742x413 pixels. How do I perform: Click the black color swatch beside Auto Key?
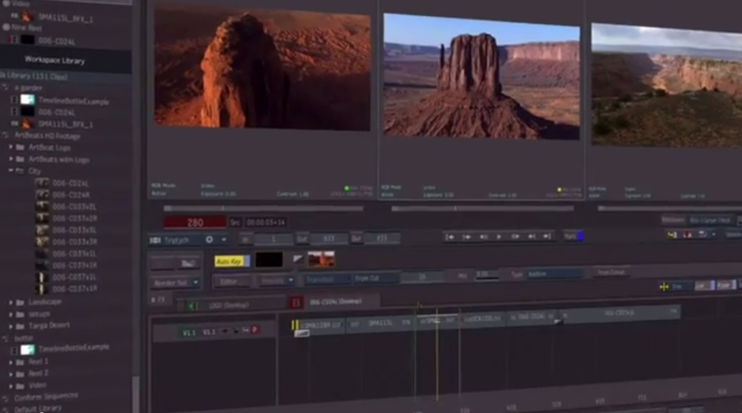(x=269, y=260)
